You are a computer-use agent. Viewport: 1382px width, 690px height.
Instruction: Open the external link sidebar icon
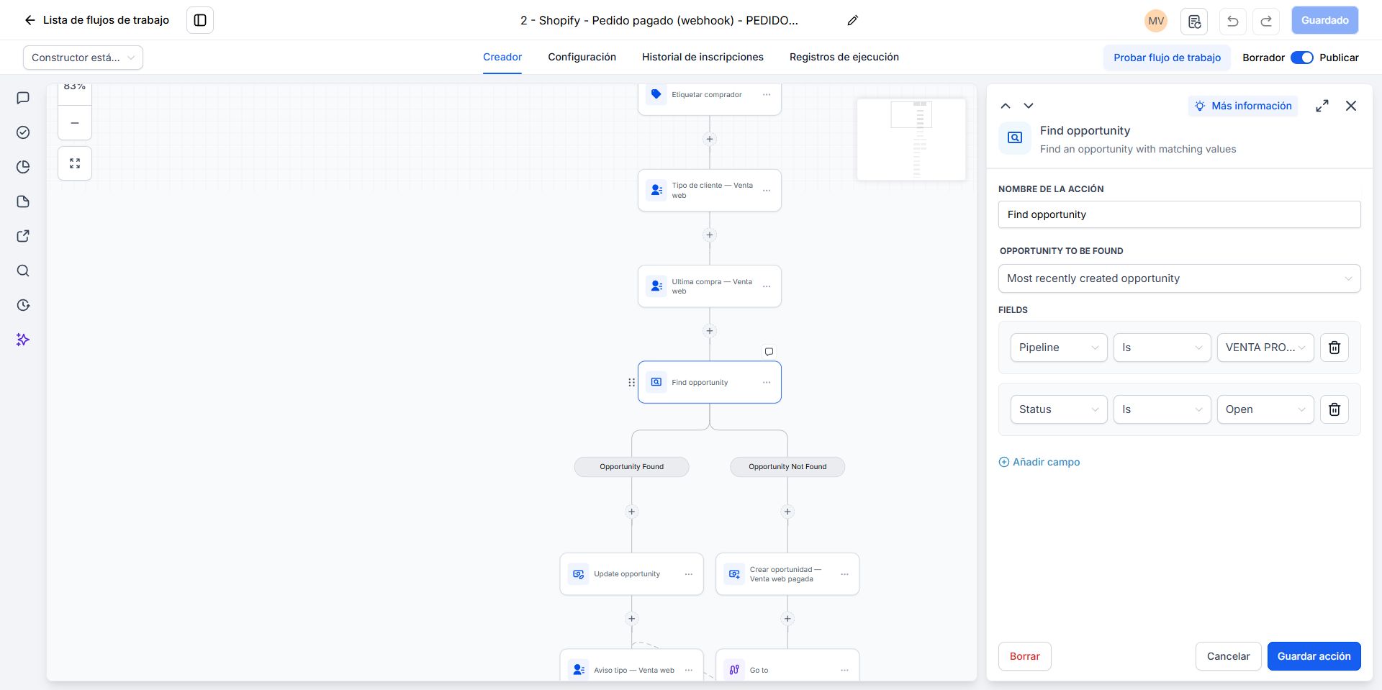(23, 236)
